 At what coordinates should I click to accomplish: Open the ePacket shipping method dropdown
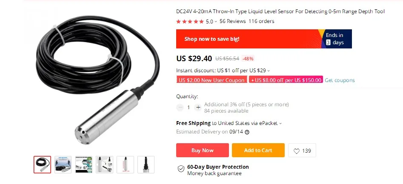pyautogui.click(x=280, y=123)
